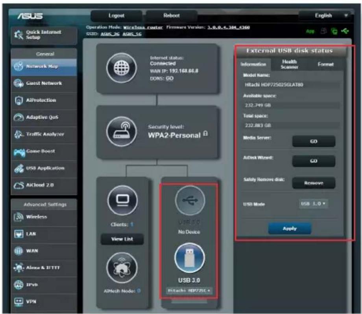The height and width of the screenshot is (314, 362).
Task: Click the Clients computer icon
Action: point(122,200)
